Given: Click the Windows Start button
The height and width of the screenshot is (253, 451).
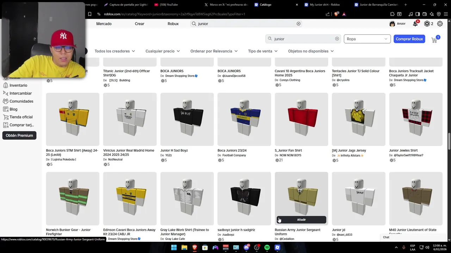Looking at the screenshot, I should pyautogui.click(x=174, y=247).
